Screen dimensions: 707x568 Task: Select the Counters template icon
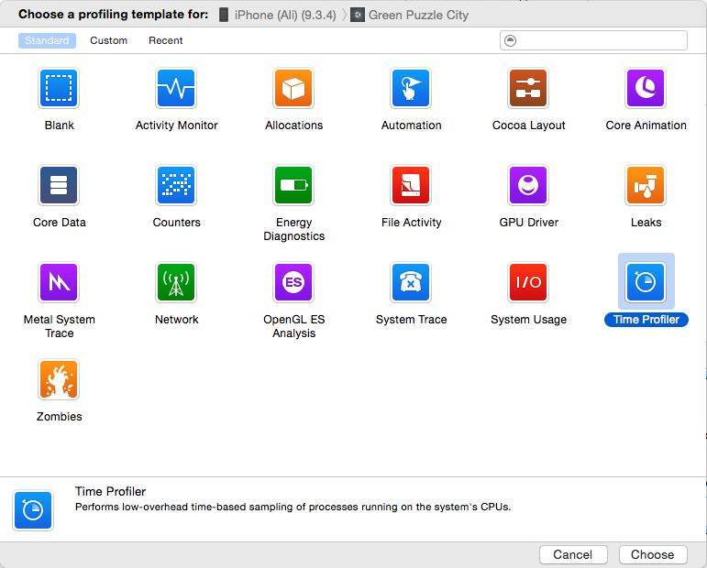coord(176,185)
